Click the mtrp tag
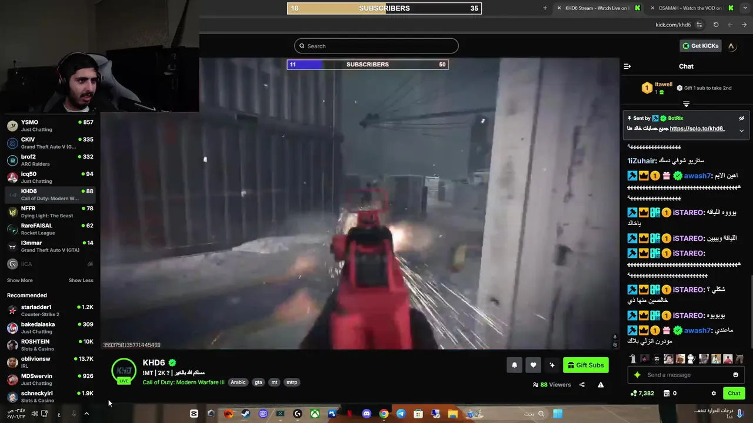This screenshot has width=753, height=423. pyautogui.click(x=292, y=382)
